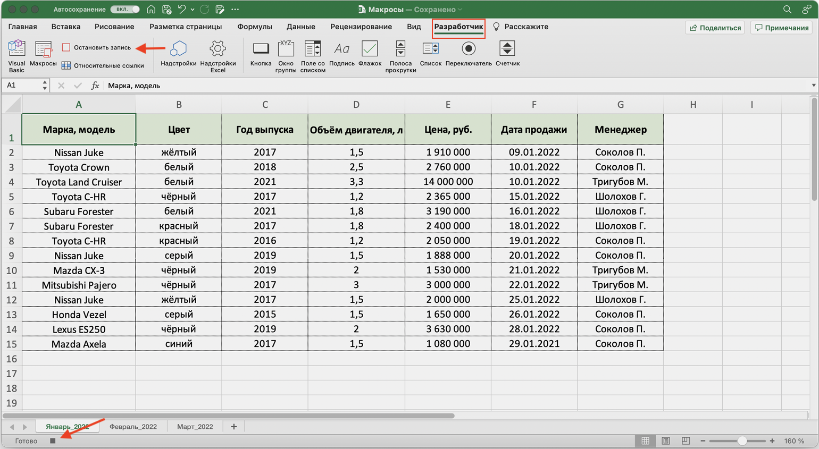
Task: Switch to Normal view
Action: point(645,440)
